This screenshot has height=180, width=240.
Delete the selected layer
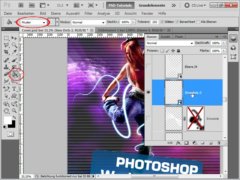coord(219,143)
